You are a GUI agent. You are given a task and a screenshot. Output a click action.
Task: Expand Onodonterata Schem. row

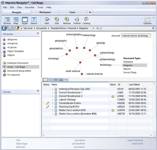(53, 103)
